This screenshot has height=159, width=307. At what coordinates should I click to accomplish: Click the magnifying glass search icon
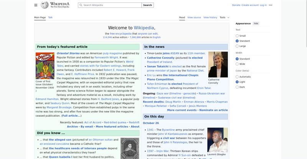[81, 5]
